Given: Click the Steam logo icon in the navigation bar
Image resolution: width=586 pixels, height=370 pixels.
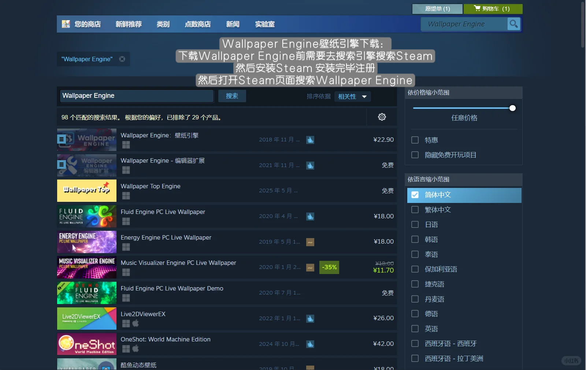Looking at the screenshot, I should click(x=66, y=24).
